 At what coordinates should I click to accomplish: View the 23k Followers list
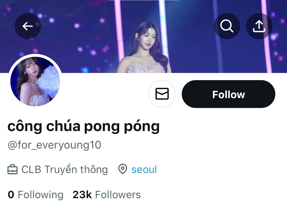(107, 194)
